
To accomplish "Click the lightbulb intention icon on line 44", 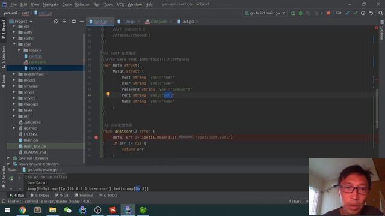I will click(x=108, y=94).
